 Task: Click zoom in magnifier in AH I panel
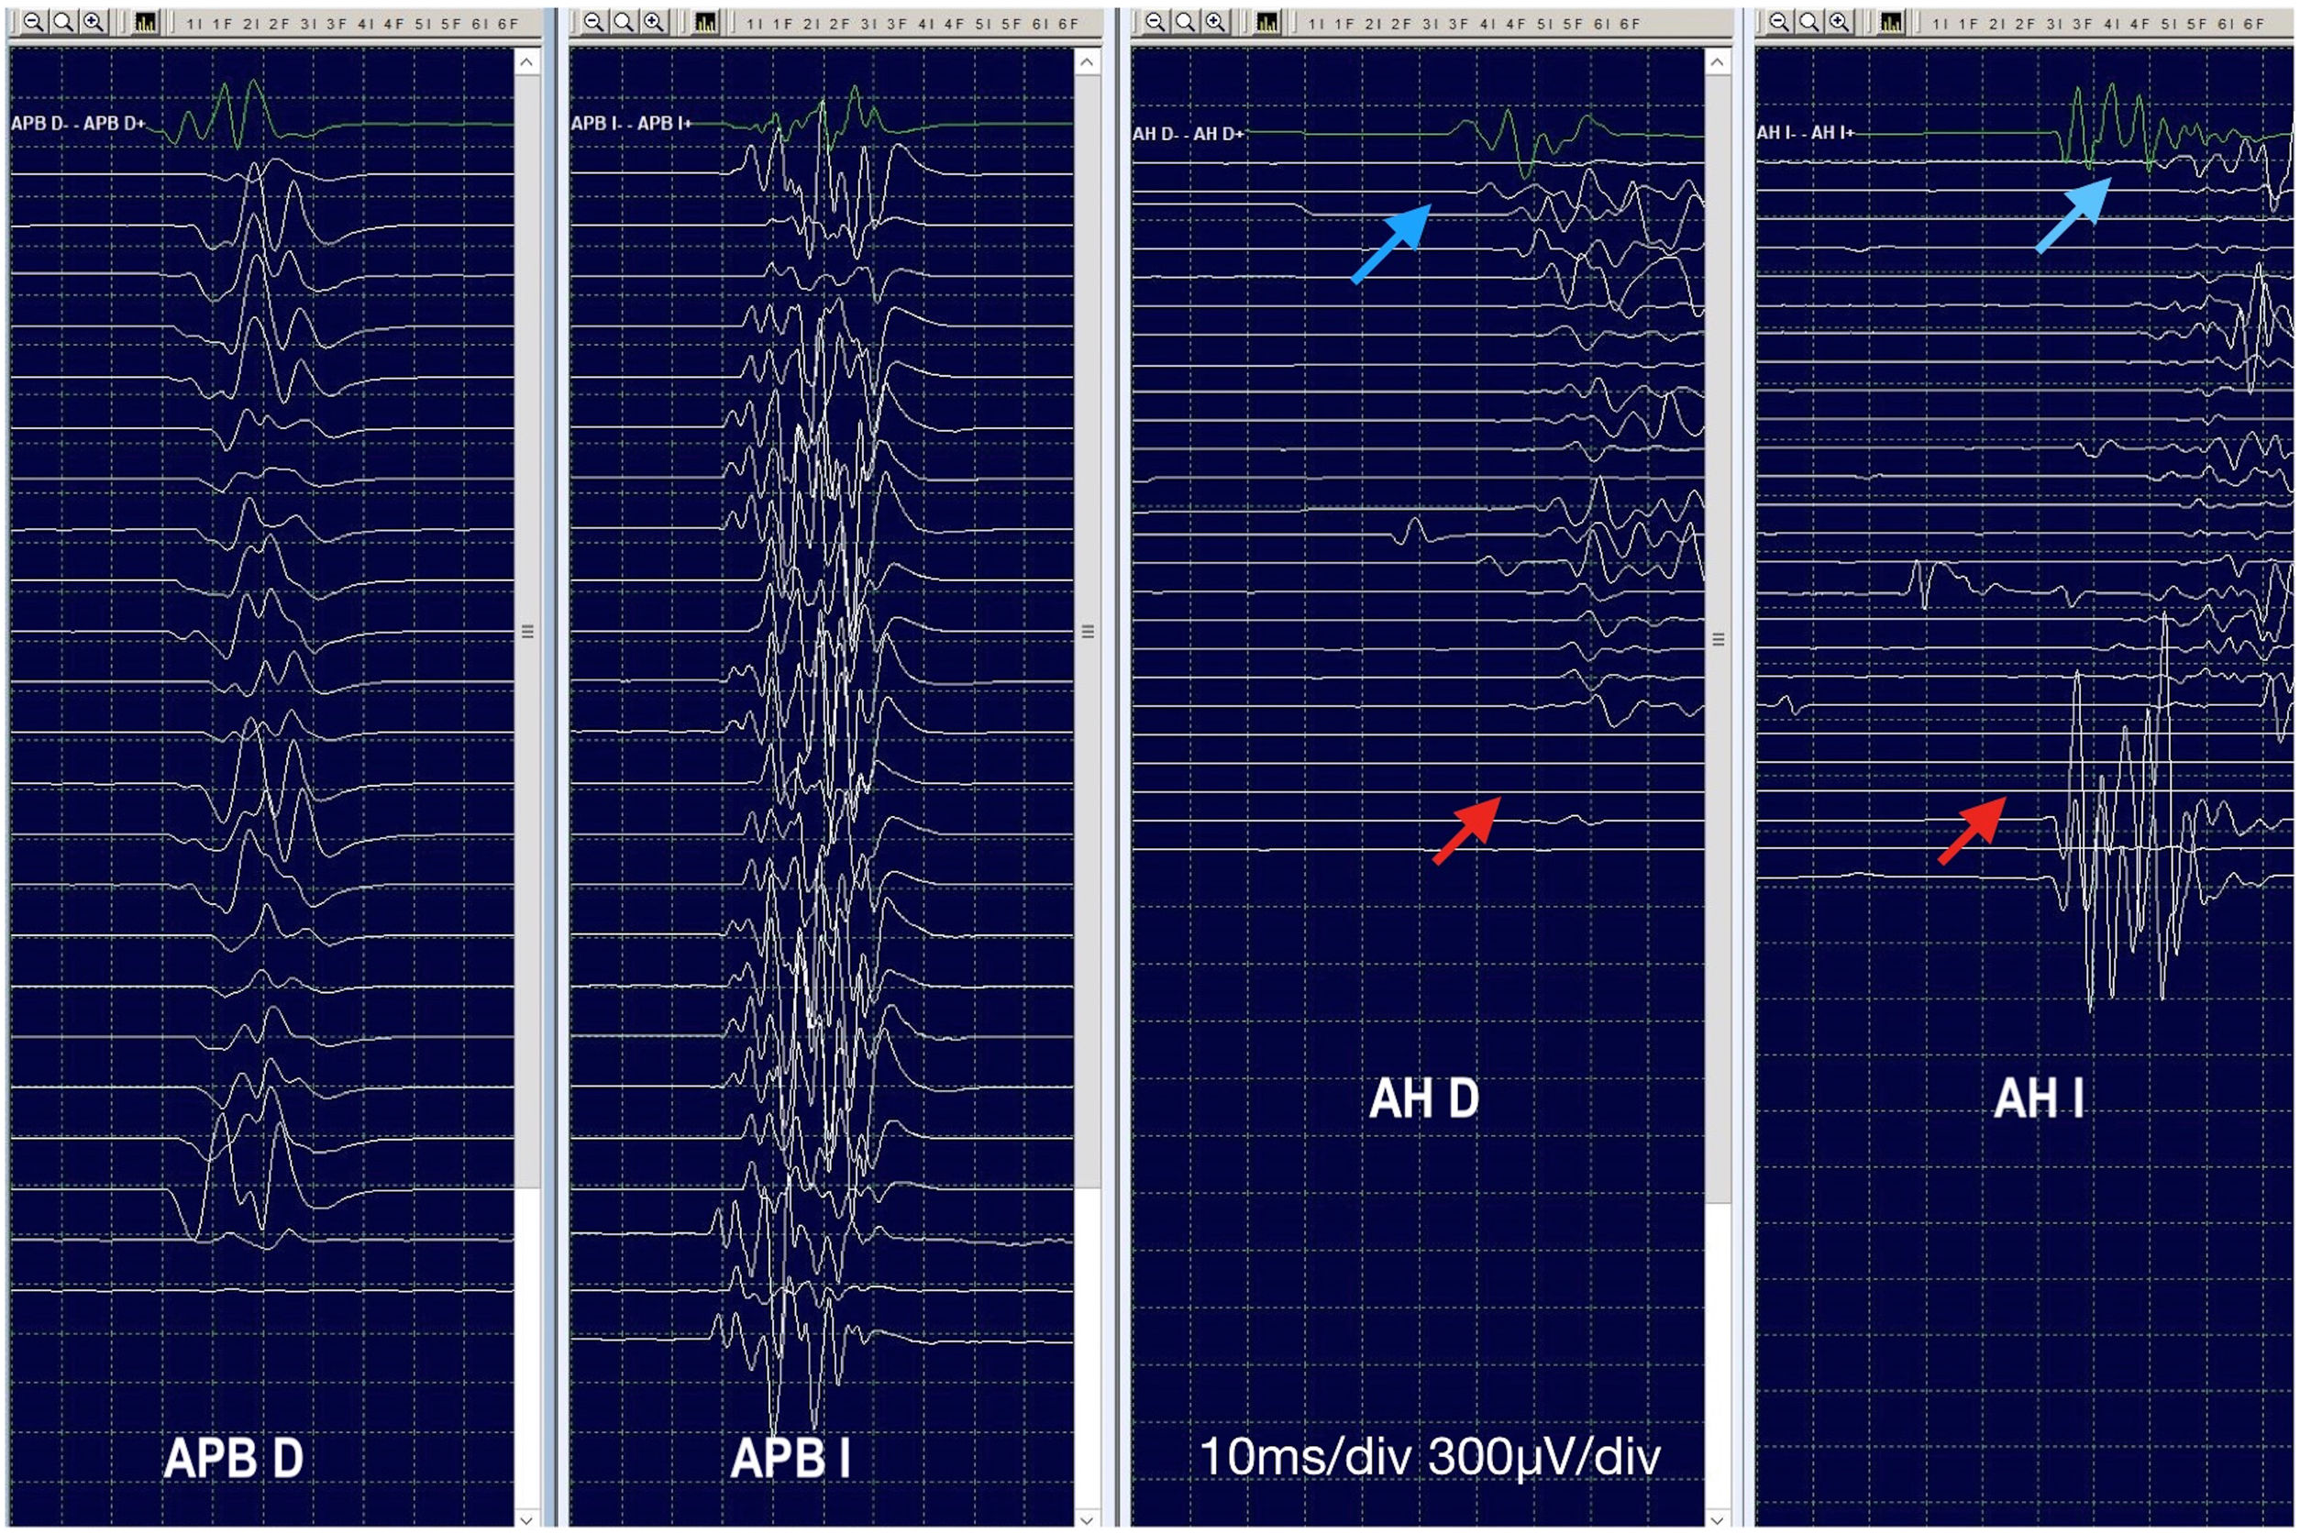(x=1840, y=21)
